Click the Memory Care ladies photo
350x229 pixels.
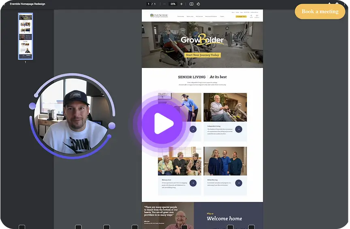[180, 161]
